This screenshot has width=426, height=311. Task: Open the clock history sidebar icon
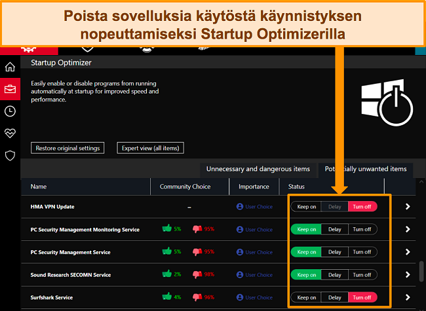coord(10,111)
